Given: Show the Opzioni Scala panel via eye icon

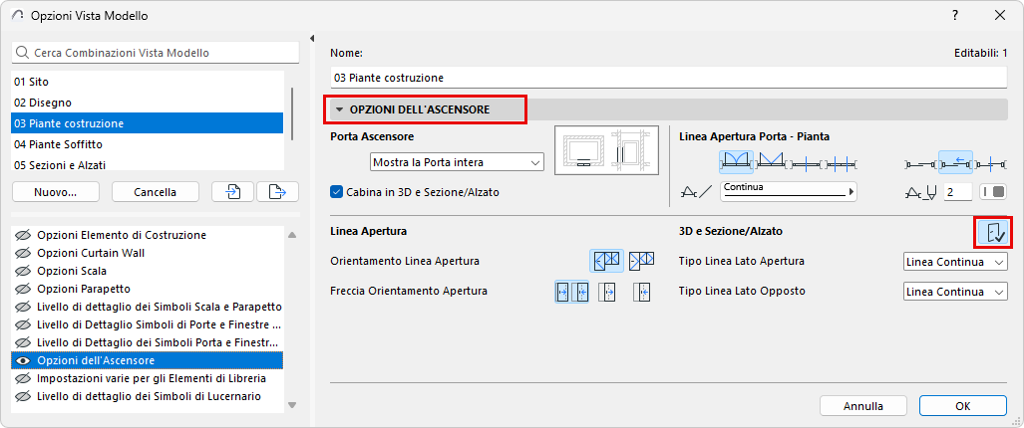Looking at the screenshot, I should (23, 271).
